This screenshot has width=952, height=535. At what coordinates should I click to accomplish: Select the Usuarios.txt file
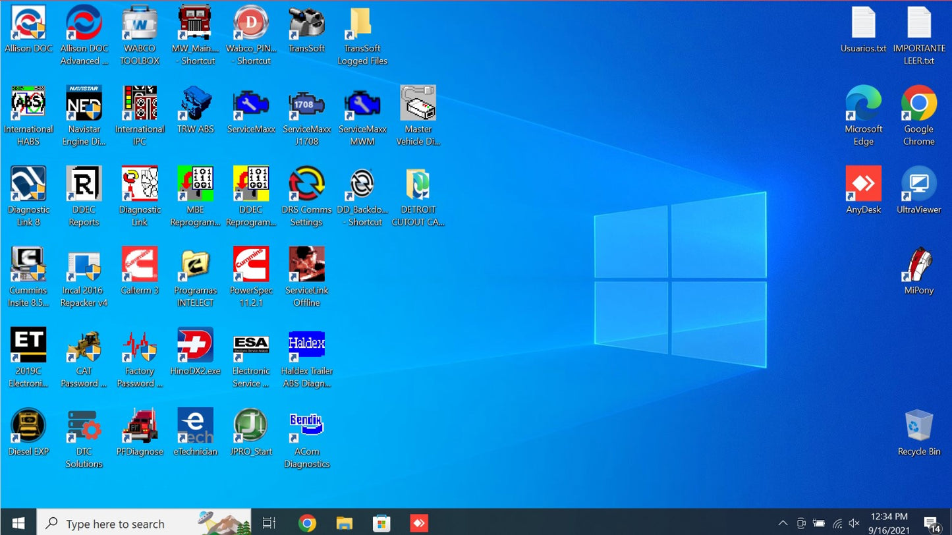click(863, 24)
